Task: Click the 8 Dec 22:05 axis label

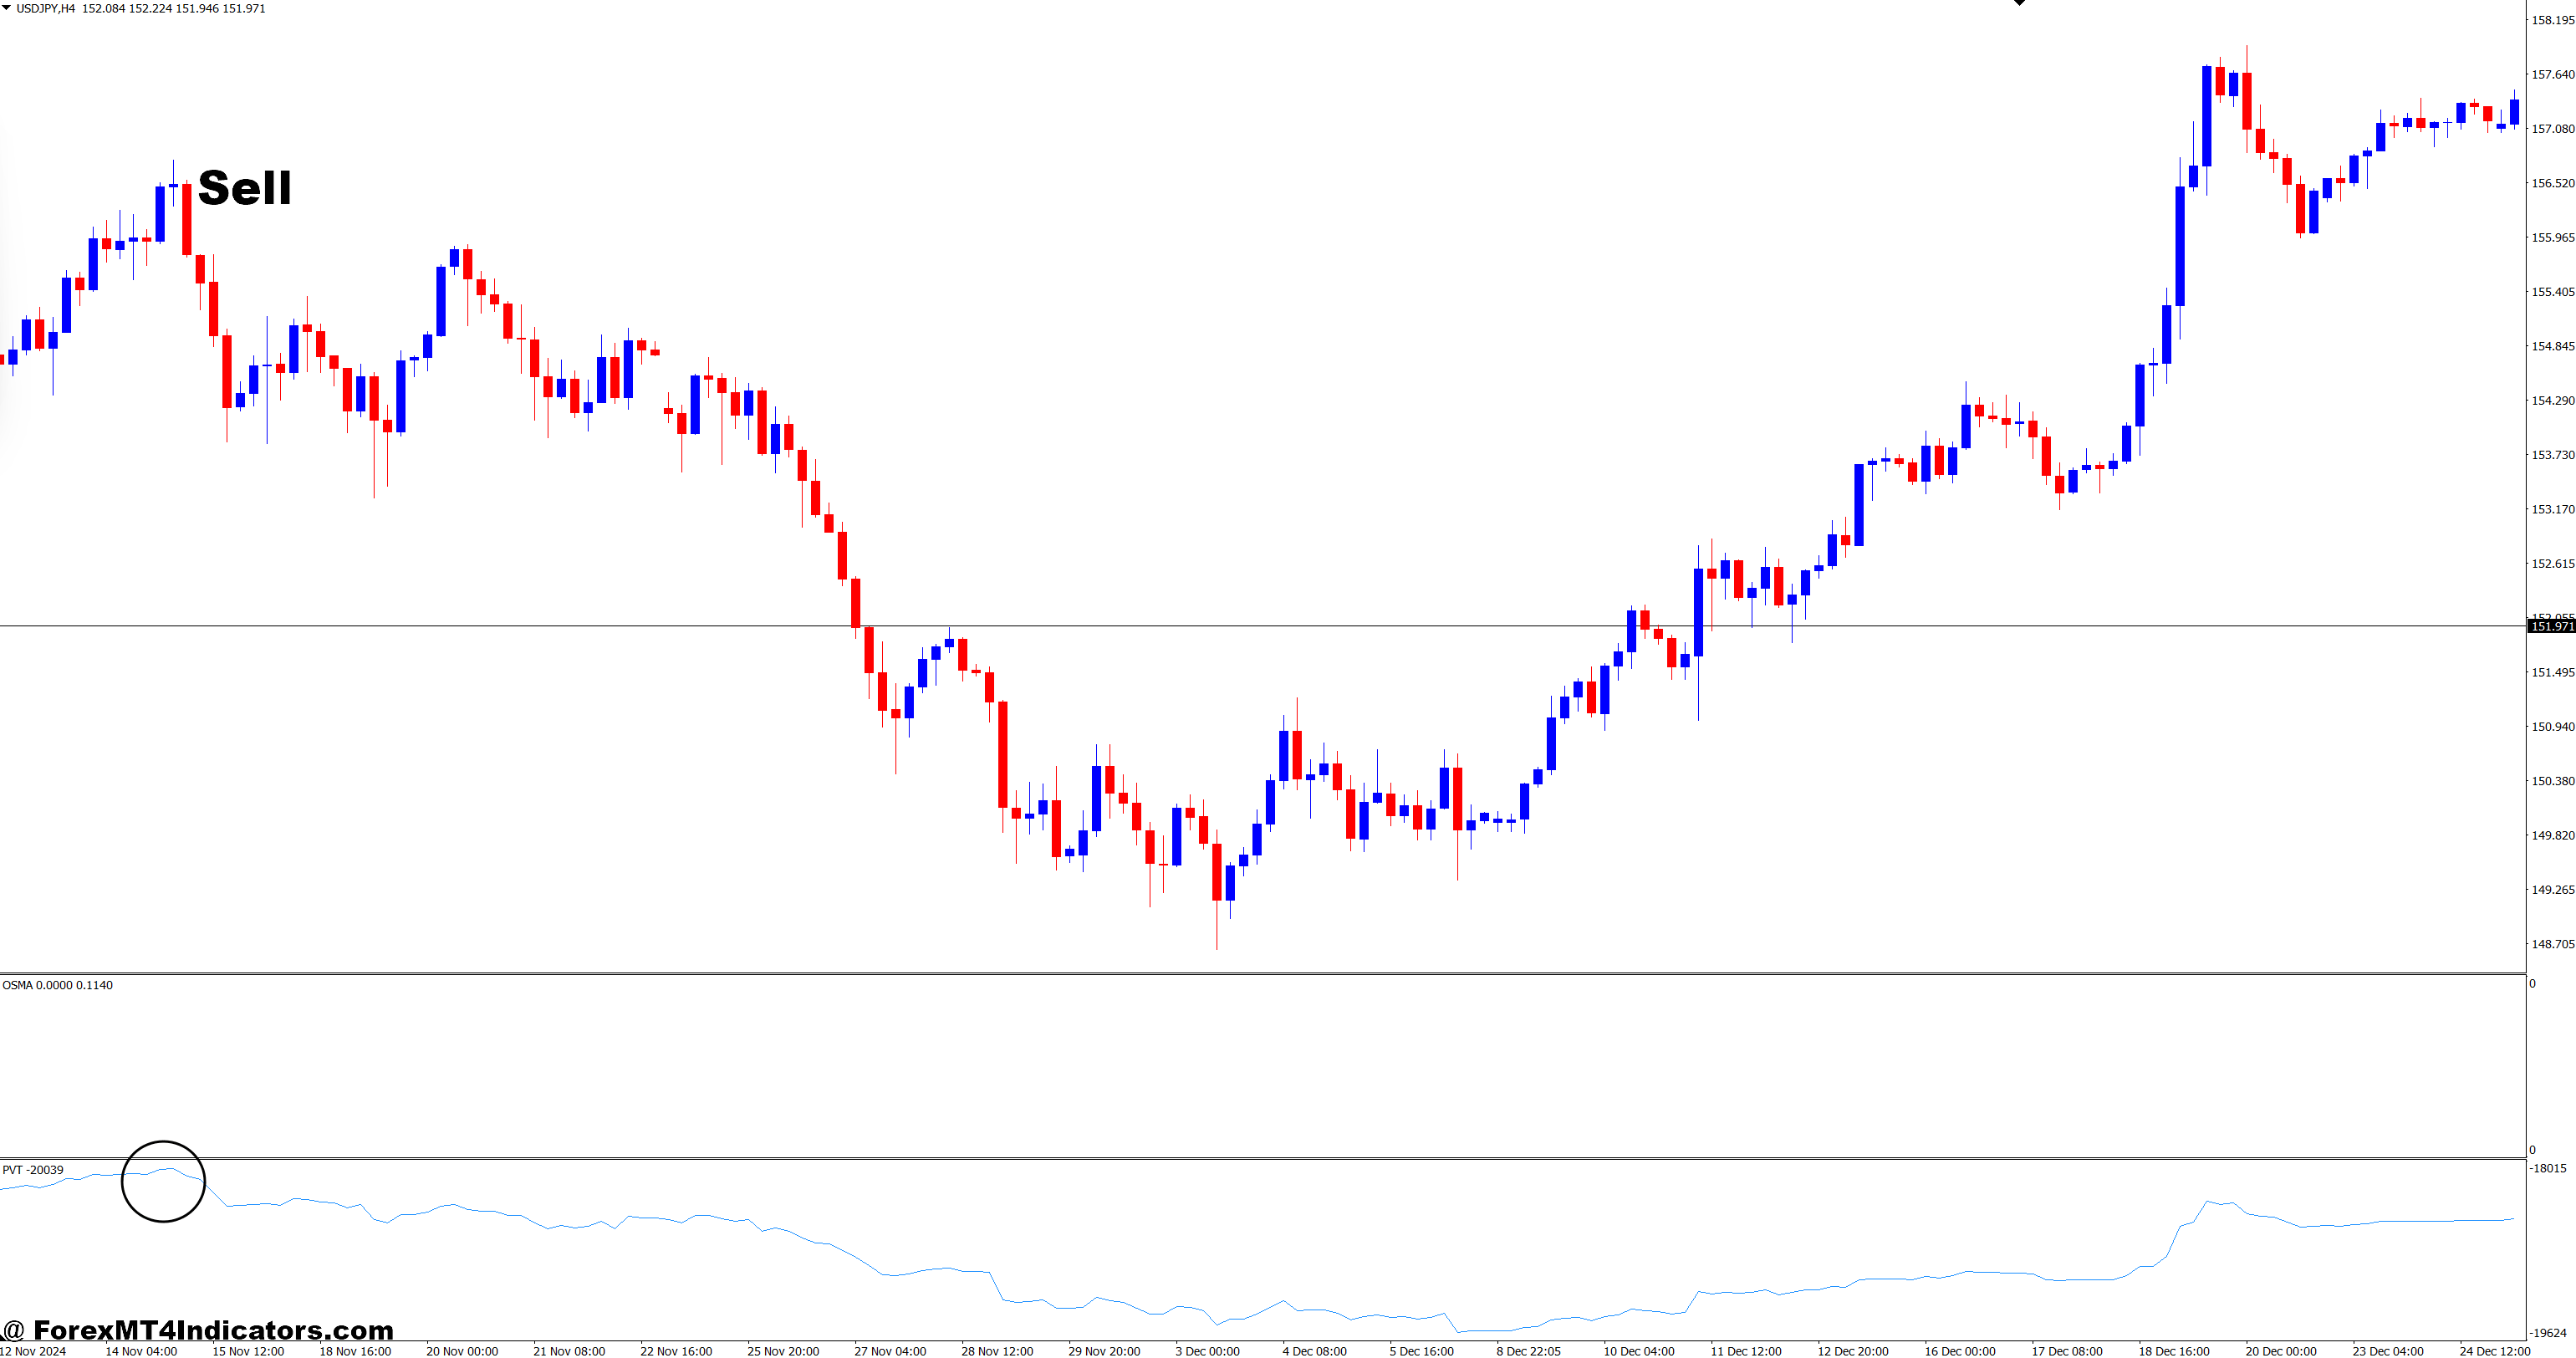Action: click(x=1528, y=1349)
